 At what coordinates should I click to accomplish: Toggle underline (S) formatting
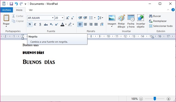click(x=40, y=24)
